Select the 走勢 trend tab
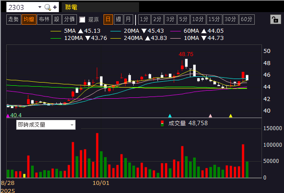The height and width of the screenshot is (193, 284). (x=13, y=19)
